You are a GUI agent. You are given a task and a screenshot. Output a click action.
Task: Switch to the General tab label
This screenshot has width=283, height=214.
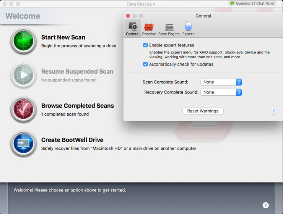[x=133, y=34]
